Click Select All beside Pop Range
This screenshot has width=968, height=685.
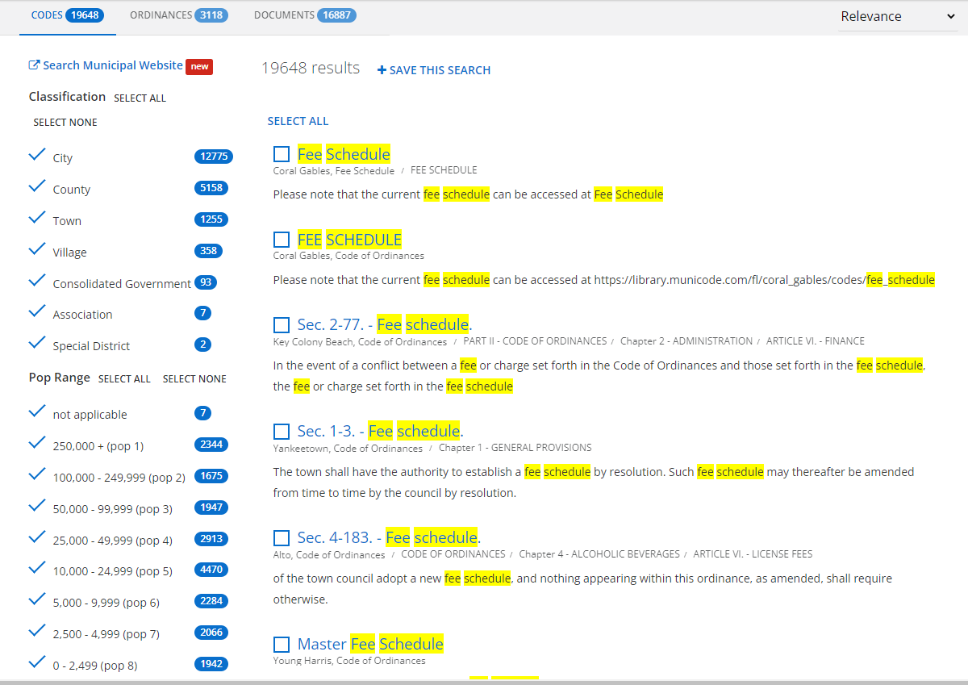[124, 378]
